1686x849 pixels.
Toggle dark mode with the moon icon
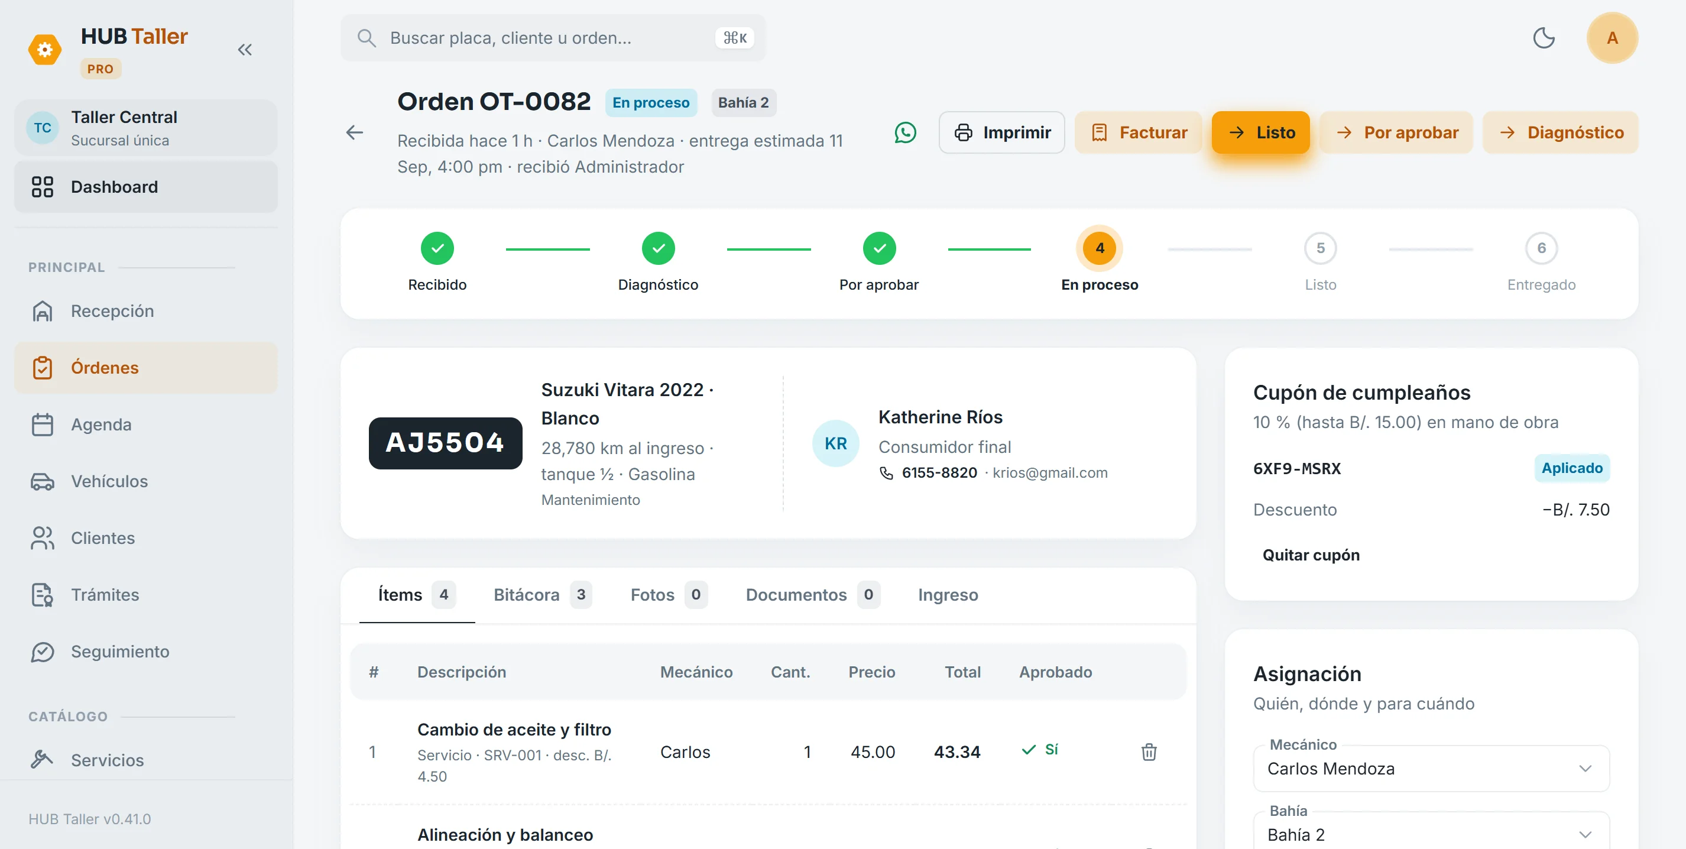pyautogui.click(x=1544, y=38)
